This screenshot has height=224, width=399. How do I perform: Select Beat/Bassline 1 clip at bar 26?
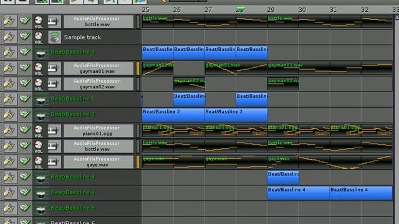[189, 100]
